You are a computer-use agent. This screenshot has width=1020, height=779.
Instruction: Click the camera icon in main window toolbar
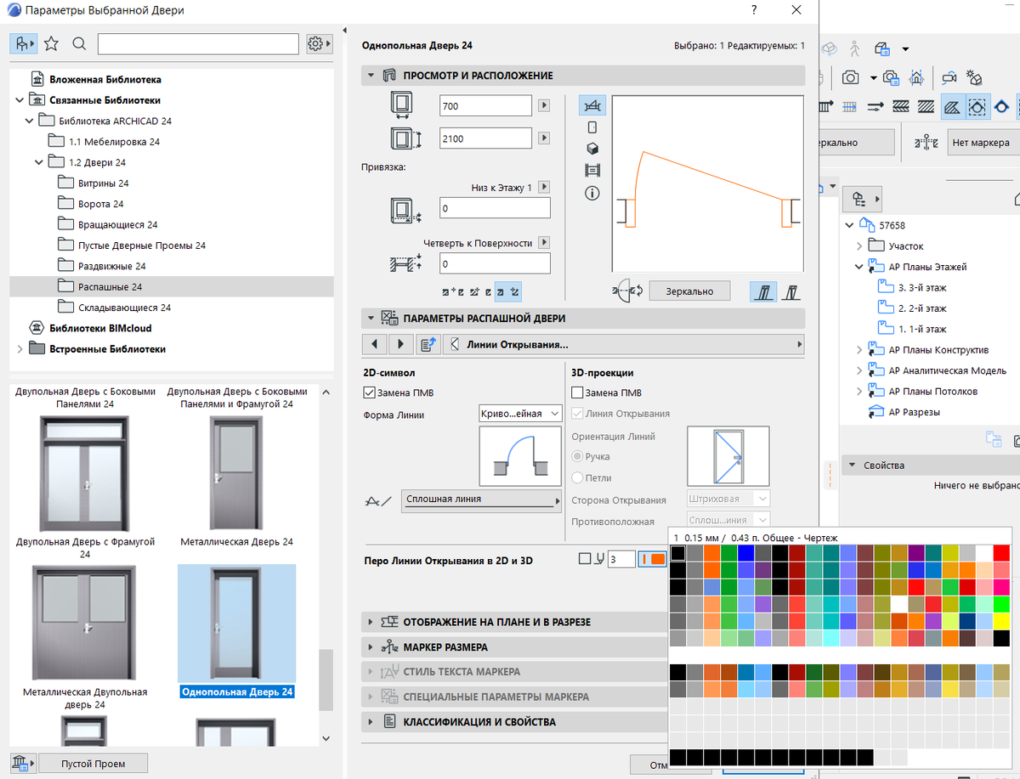(x=850, y=78)
